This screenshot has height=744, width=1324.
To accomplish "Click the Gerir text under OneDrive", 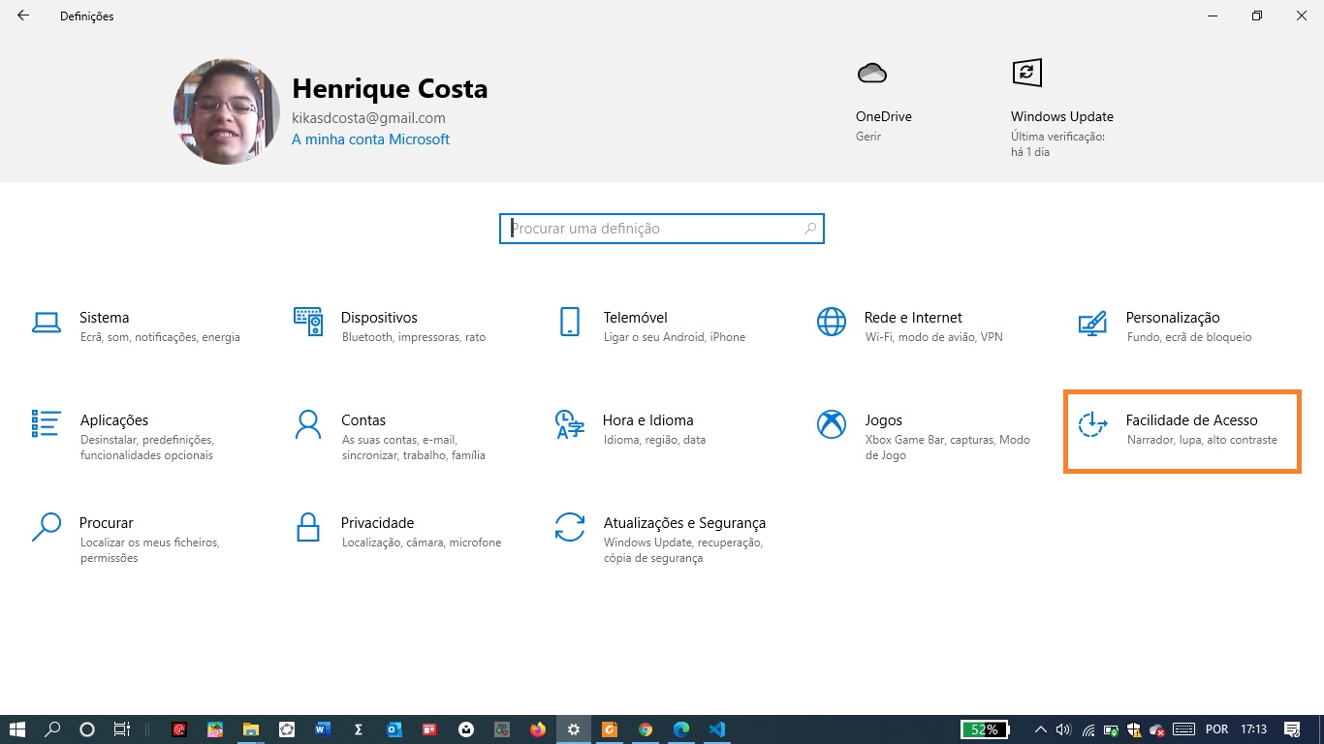I will click(868, 137).
